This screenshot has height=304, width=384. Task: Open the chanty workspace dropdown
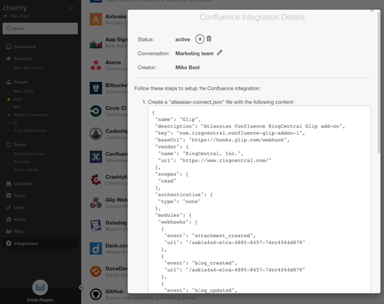[71, 8]
